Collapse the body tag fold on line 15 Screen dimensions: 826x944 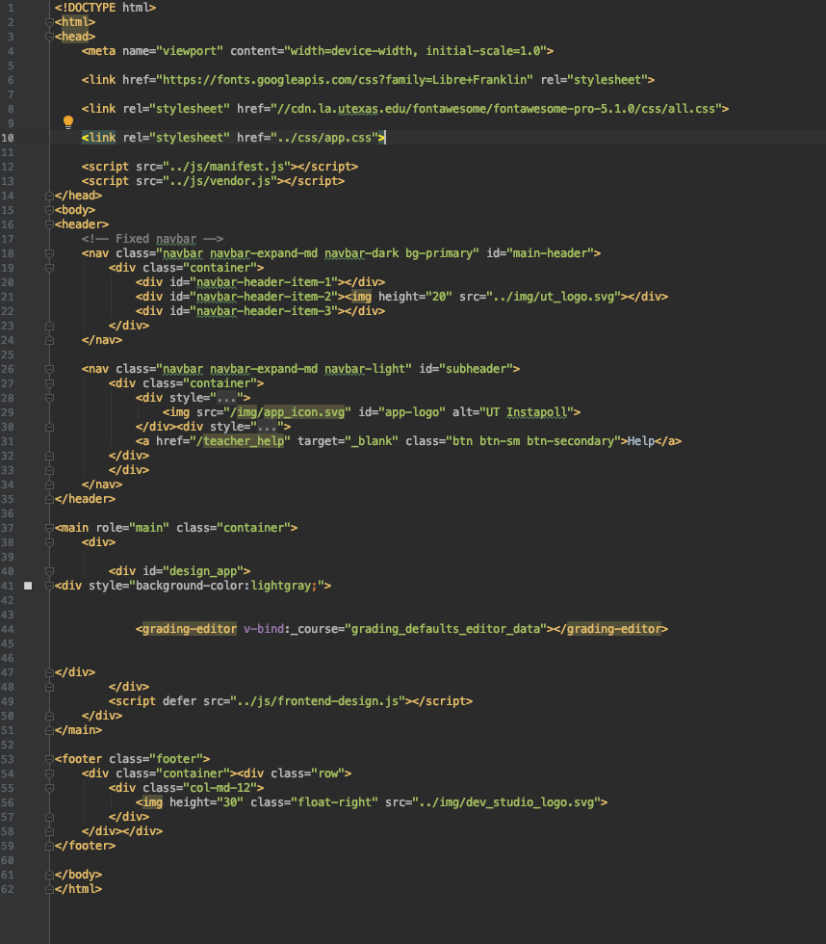49,210
